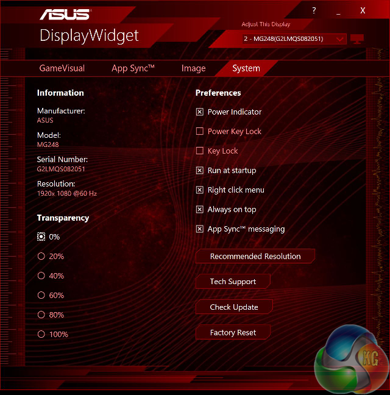Toggle the Always on top option
The height and width of the screenshot is (395, 390).
pyautogui.click(x=200, y=209)
